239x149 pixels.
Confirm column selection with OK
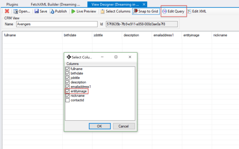(99, 126)
